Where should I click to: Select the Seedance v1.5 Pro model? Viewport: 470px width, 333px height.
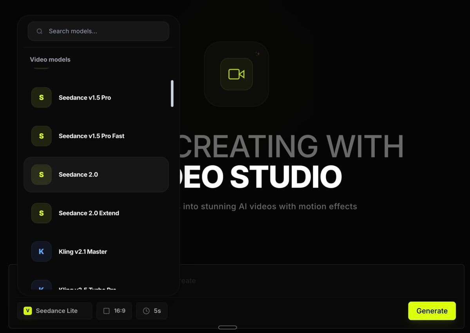click(96, 98)
